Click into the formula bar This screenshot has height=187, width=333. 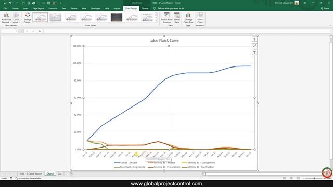pyautogui.click(x=187, y=31)
